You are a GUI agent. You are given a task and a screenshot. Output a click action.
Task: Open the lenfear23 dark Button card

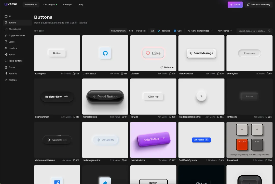249,97
